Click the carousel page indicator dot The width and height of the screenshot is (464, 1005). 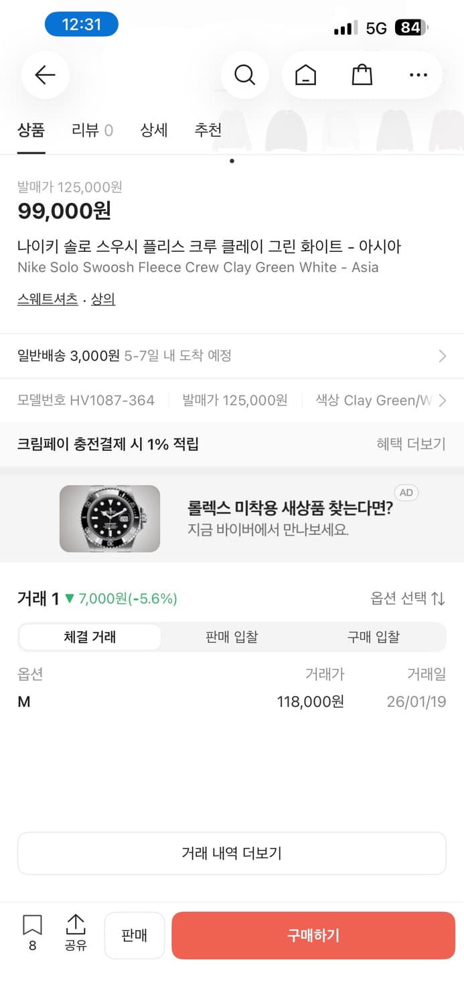click(231, 161)
